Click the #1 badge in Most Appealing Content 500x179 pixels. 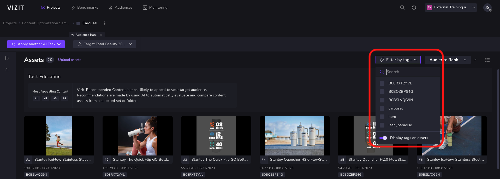pyautogui.click(x=36, y=99)
